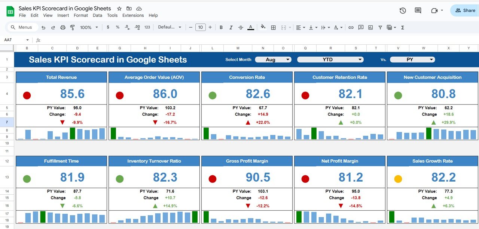Viewport: 479px width, 229px height.
Task: Toggle bold formatting
Action: [x=221, y=27]
